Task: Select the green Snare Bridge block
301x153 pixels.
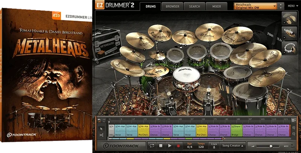Action: [x=237, y=130]
